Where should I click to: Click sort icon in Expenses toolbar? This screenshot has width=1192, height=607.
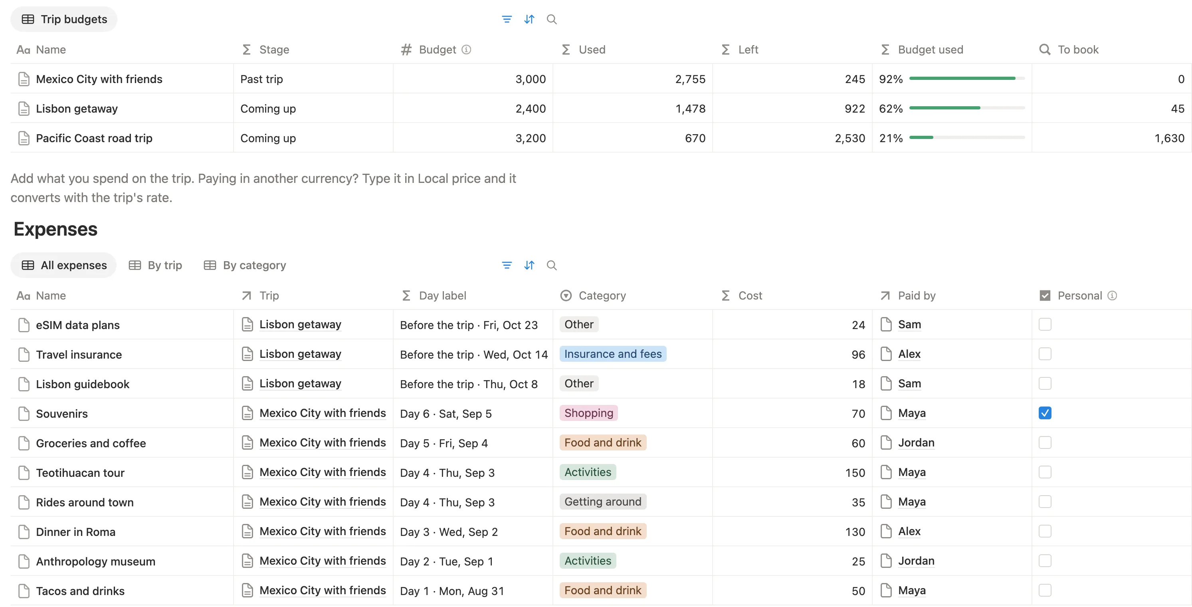pyautogui.click(x=529, y=265)
